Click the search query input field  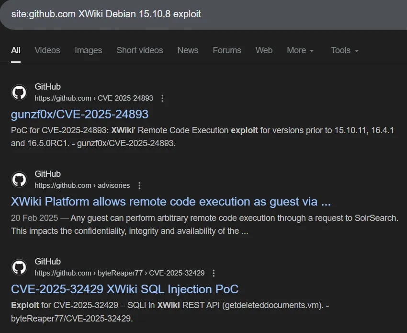click(192, 14)
